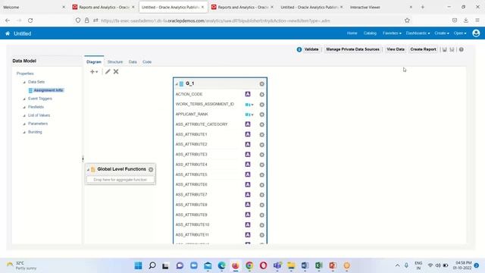Switch to the Code tab
This screenshot has width=485, height=273.
coord(147,62)
